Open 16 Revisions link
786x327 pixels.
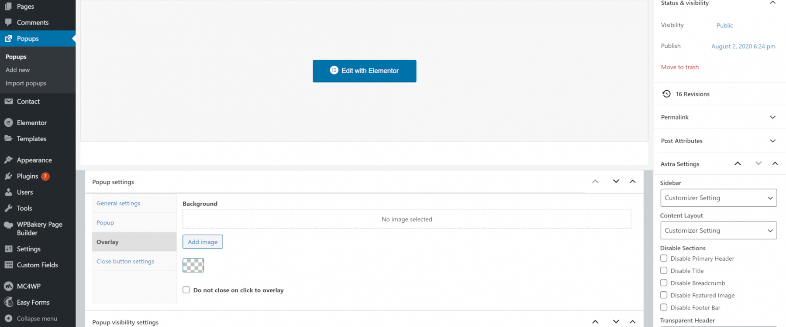(693, 94)
